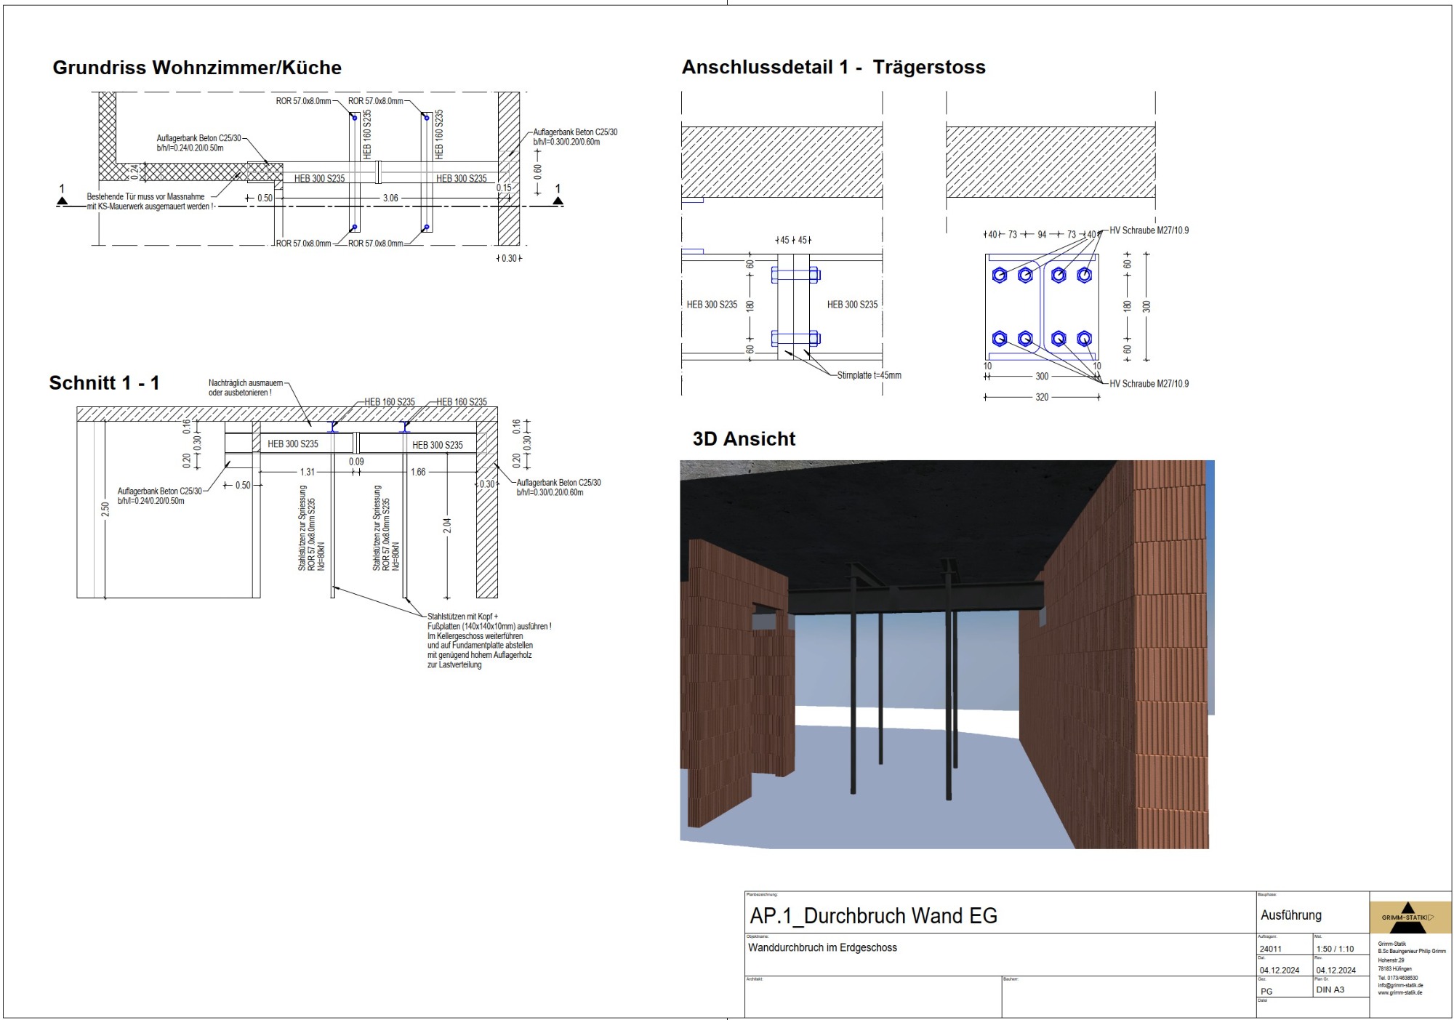Click the Wanddurchbruch im Erdgeschoss object name
The height and width of the screenshot is (1020, 1454).
[822, 947]
